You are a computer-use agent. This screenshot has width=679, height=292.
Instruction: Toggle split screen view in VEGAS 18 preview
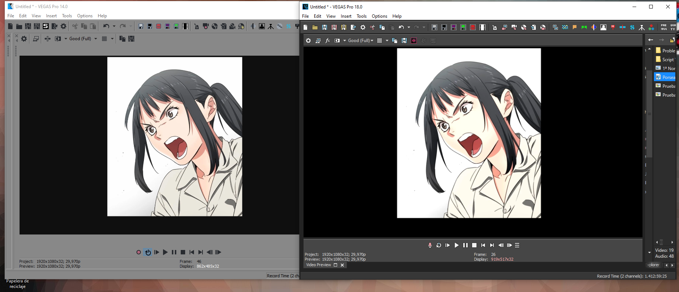click(337, 41)
